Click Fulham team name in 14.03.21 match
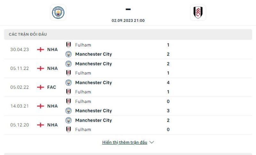Viewport: 256px width, 155px height. pos(83,101)
